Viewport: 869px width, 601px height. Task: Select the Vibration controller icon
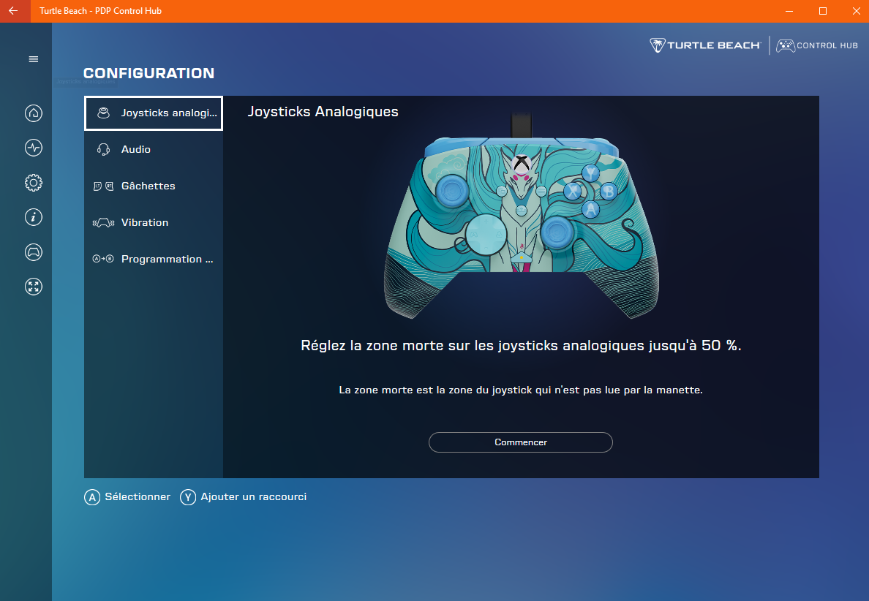click(105, 222)
